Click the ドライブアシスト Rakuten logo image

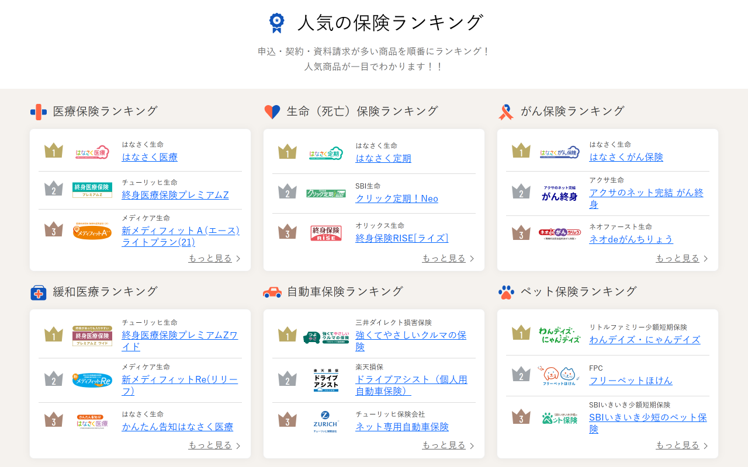point(326,379)
